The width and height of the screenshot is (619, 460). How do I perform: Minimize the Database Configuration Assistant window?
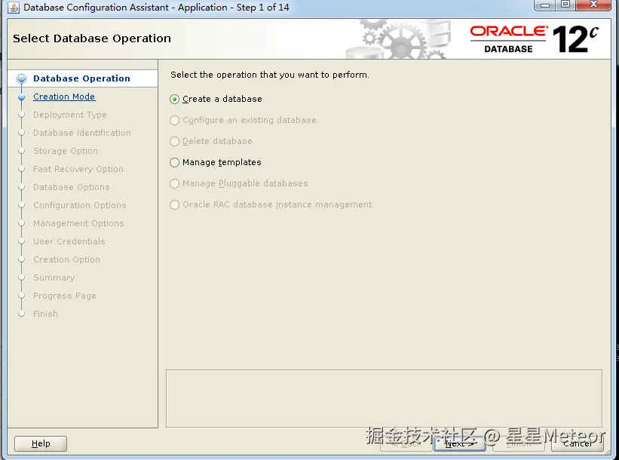545,5
